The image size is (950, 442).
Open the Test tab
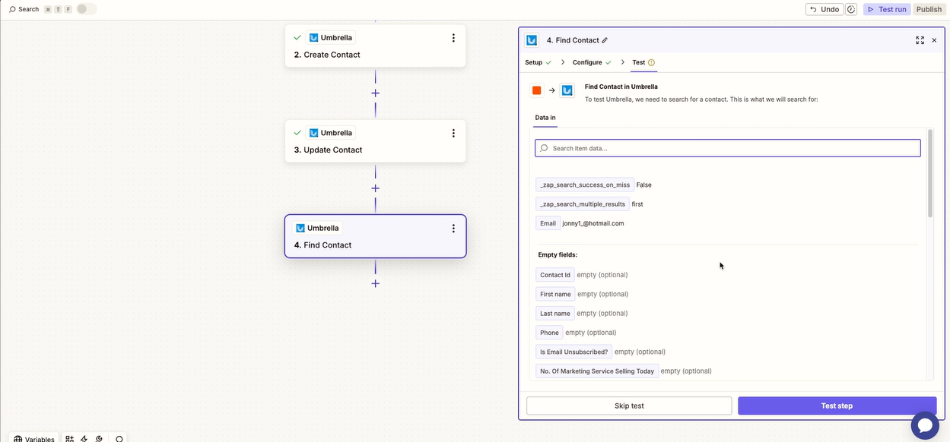point(639,62)
